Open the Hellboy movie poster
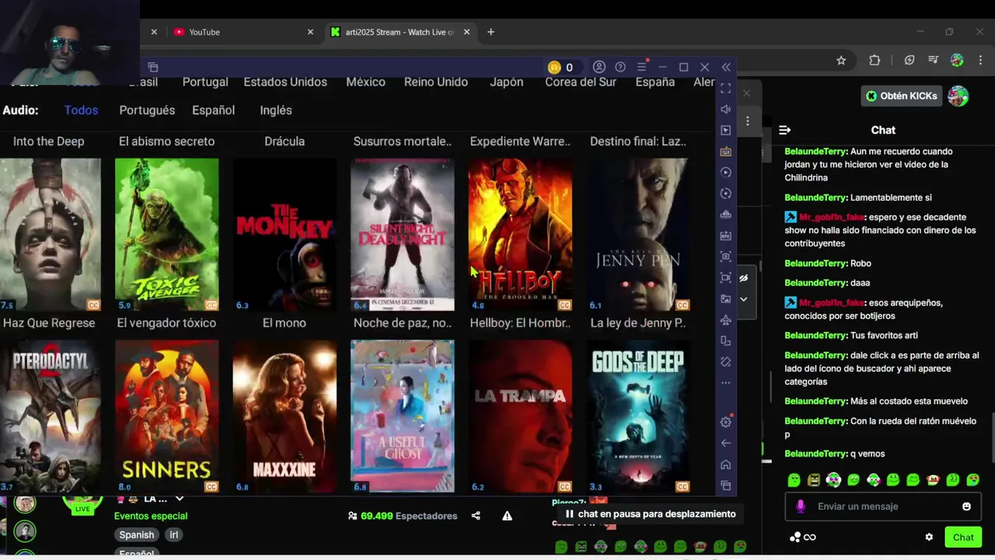 [520, 235]
